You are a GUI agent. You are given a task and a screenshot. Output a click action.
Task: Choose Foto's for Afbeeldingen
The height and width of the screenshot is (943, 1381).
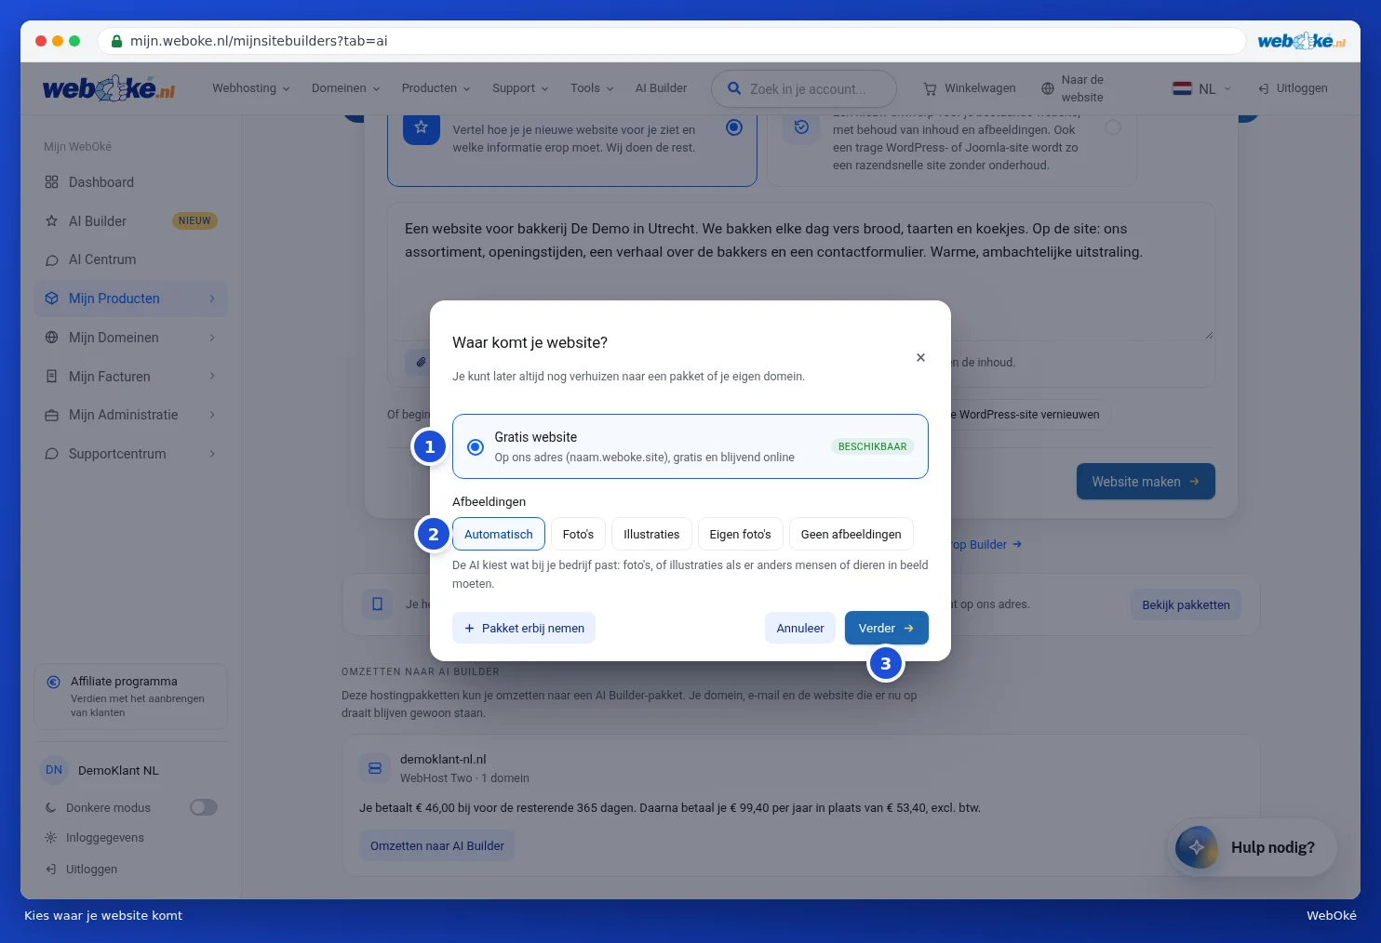578,534
